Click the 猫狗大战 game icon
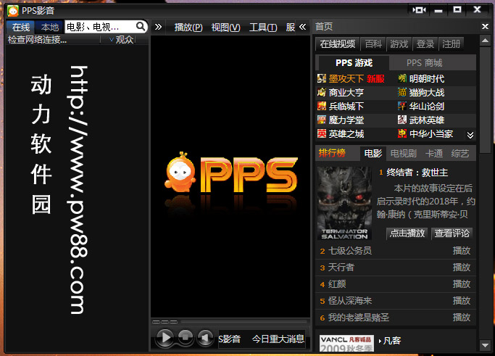Image resolution: width=495 pixels, height=356 pixels. pyautogui.click(x=402, y=92)
